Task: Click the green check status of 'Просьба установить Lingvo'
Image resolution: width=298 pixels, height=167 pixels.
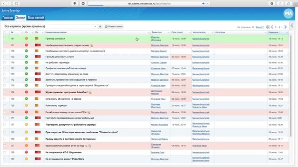Action: [27, 57]
